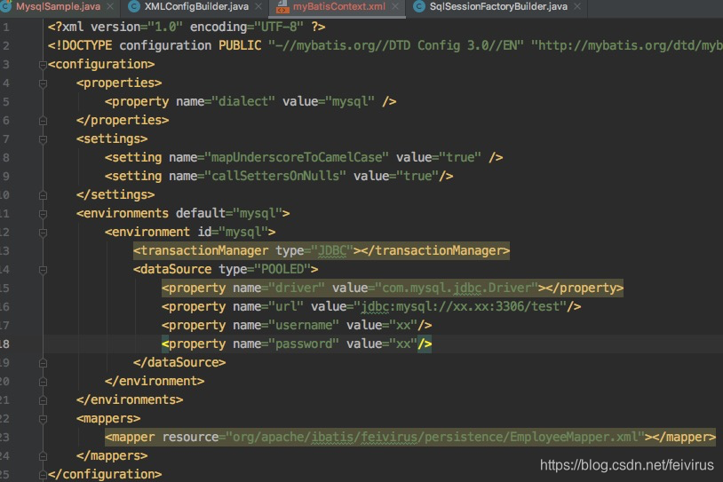
Task: Collapse the <configuration> opening tag fold
Action: pos(43,65)
